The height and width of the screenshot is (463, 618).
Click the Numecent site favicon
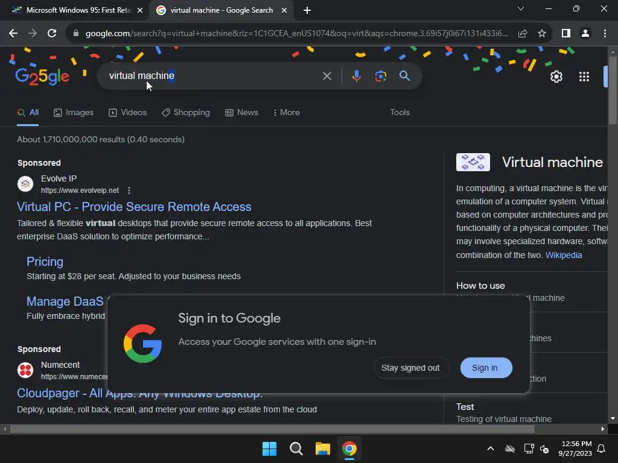click(x=25, y=370)
